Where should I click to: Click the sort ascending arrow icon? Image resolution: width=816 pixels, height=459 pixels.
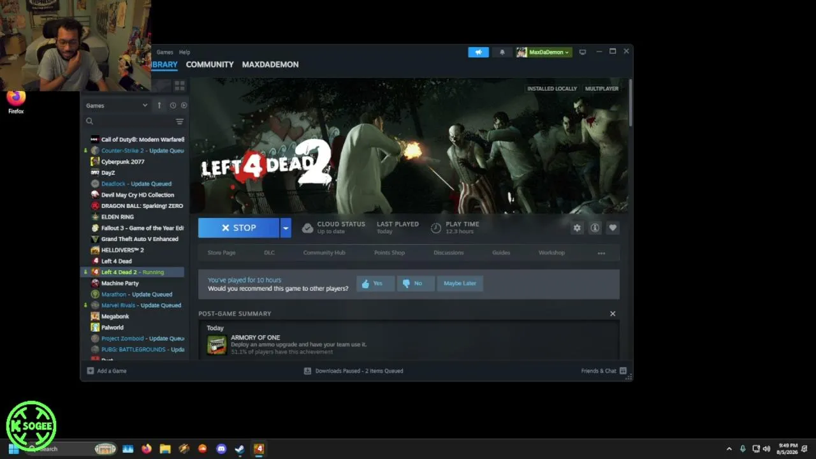pos(159,105)
